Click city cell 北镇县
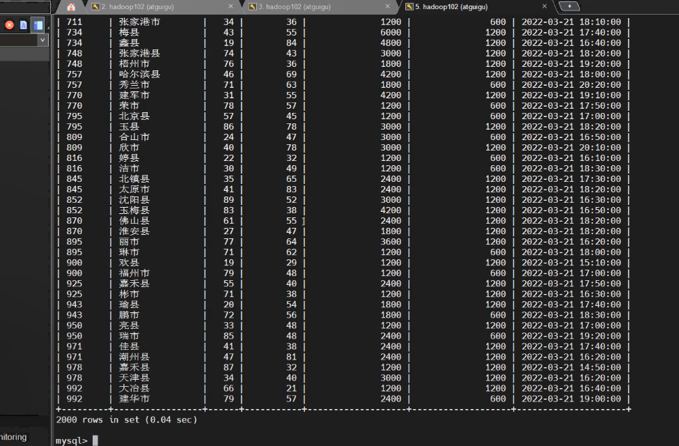 pos(134,178)
